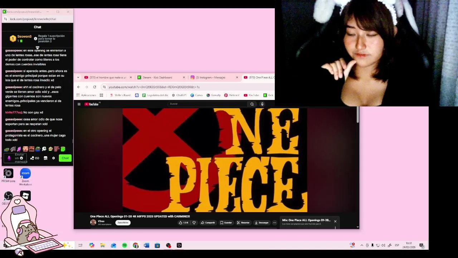Image resolution: width=458 pixels, height=258 pixels.
Task: Open Kick chat settings gear
Action: pyautogui.click(x=53, y=158)
